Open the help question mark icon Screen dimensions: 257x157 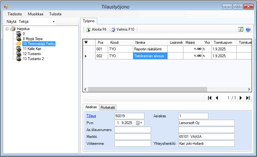248,29
